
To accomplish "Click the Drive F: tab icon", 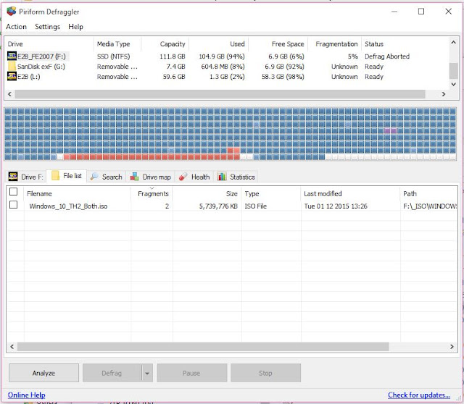I will coord(13,177).
